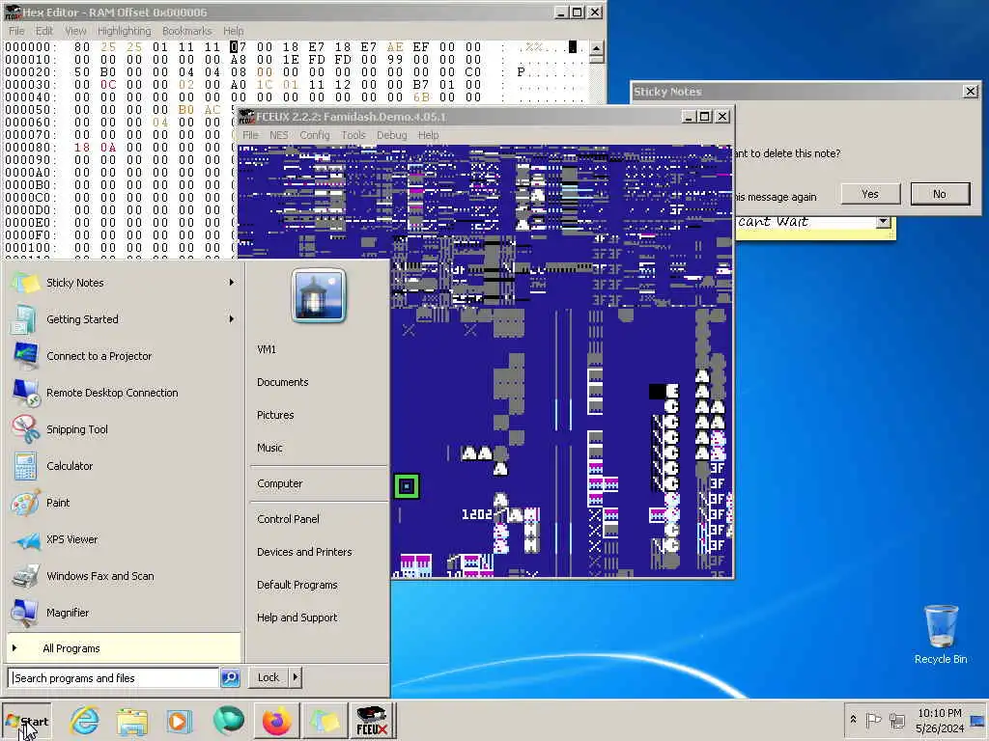Open Firefox from the taskbar
Viewport: 989px width, 741px height.
click(277, 720)
